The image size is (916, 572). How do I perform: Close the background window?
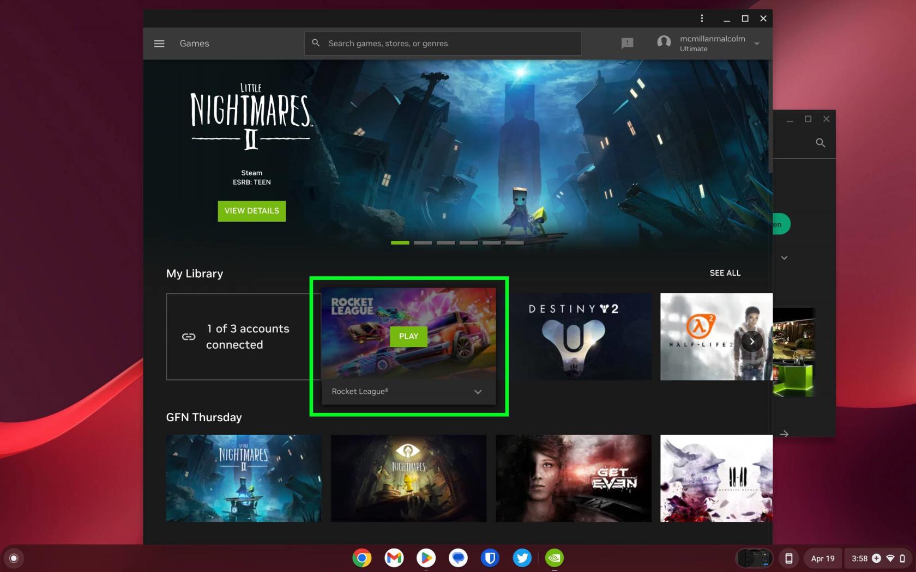click(826, 119)
